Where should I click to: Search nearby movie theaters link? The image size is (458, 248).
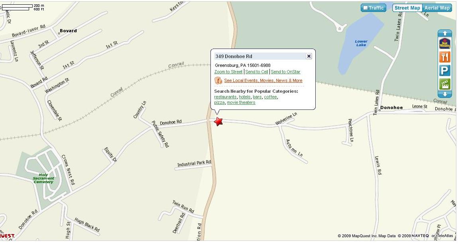point(241,102)
